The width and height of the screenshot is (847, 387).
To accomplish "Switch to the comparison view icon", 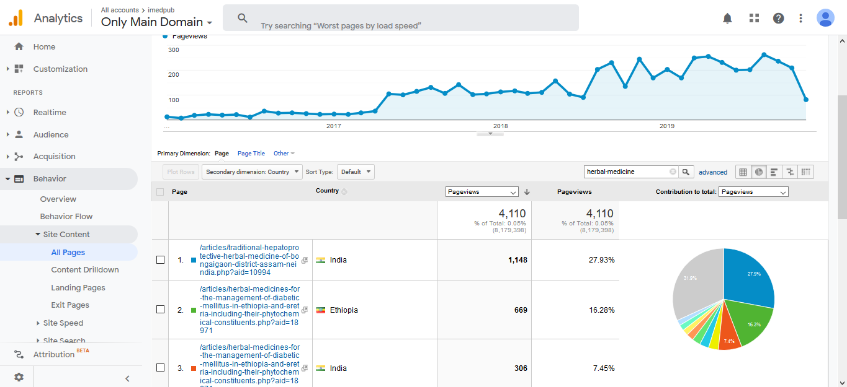I will click(x=790, y=172).
